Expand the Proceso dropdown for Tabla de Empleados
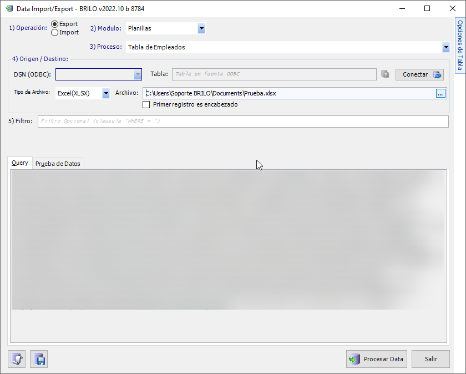Viewport: 466px width, 374px height. (x=446, y=47)
